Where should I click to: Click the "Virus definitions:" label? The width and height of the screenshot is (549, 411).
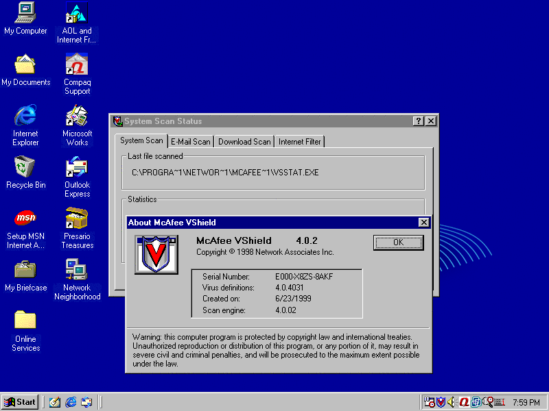[x=229, y=288]
